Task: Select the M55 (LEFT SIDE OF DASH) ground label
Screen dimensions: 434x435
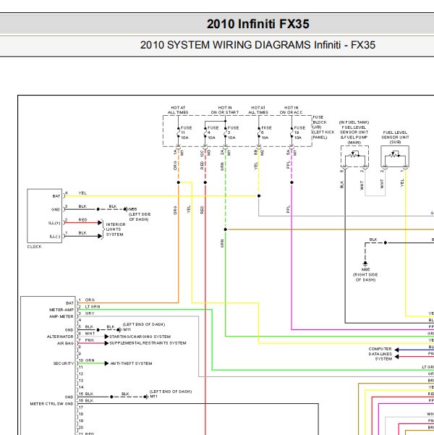Action: click(140, 214)
